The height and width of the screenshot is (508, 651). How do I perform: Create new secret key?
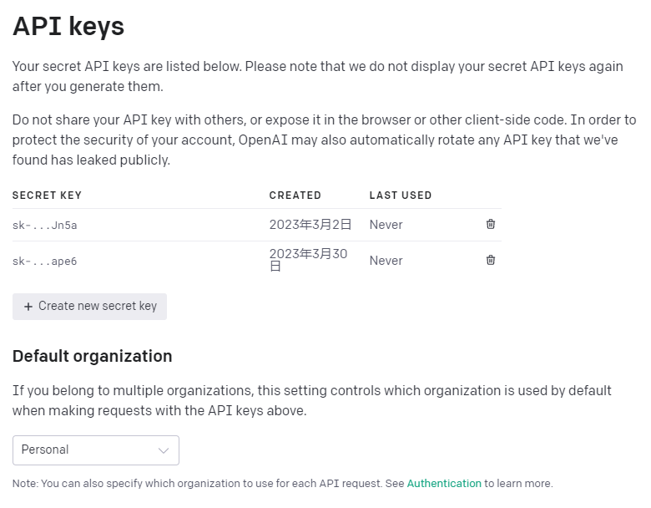[x=89, y=307]
